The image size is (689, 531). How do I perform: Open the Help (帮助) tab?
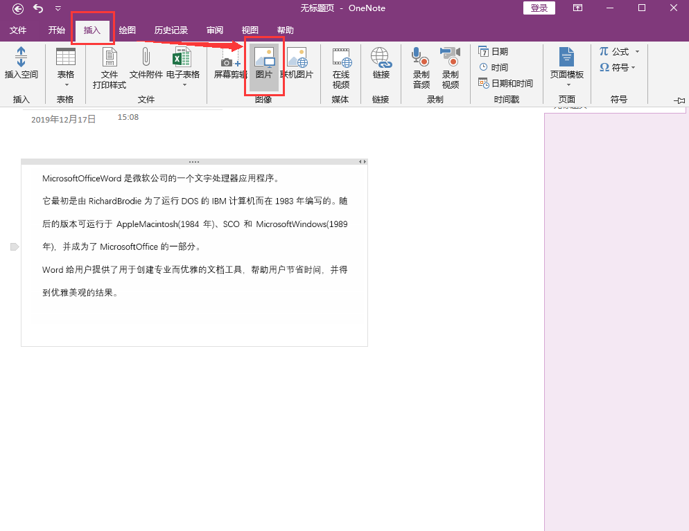[x=285, y=30]
